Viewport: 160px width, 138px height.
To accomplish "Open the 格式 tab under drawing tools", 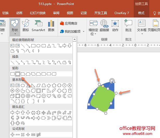I will pos(141,13).
